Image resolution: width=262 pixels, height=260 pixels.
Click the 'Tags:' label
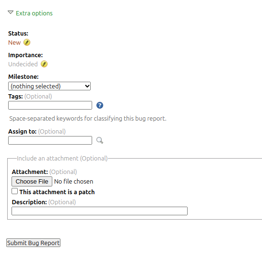pos(15,97)
